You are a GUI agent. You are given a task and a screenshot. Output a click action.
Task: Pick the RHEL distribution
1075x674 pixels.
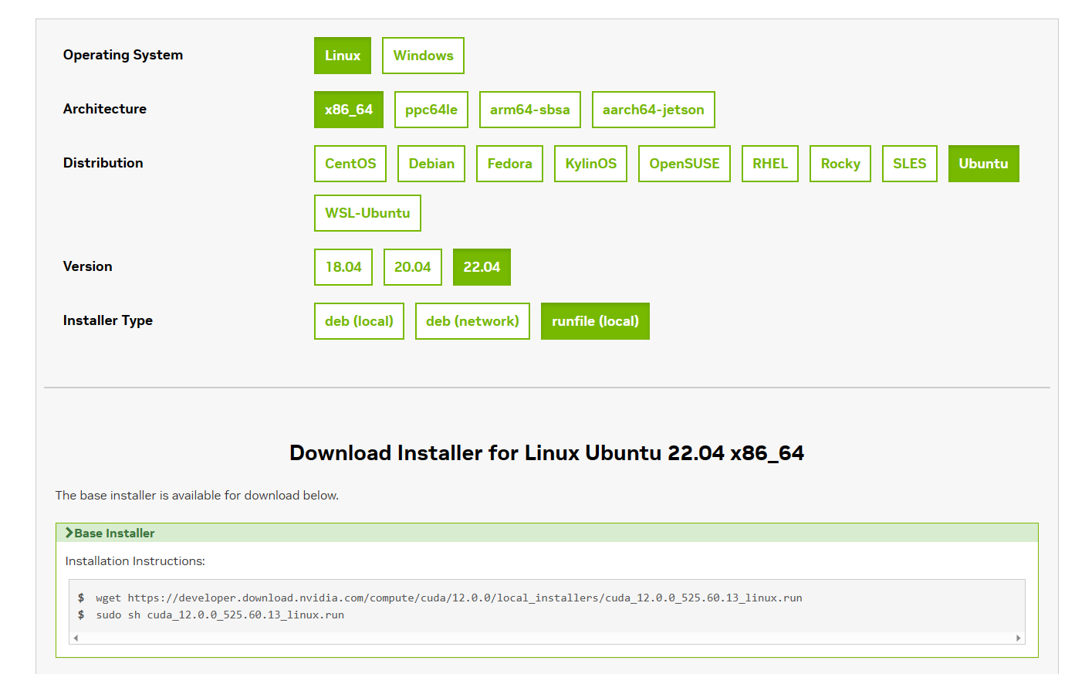pos(770,164)
